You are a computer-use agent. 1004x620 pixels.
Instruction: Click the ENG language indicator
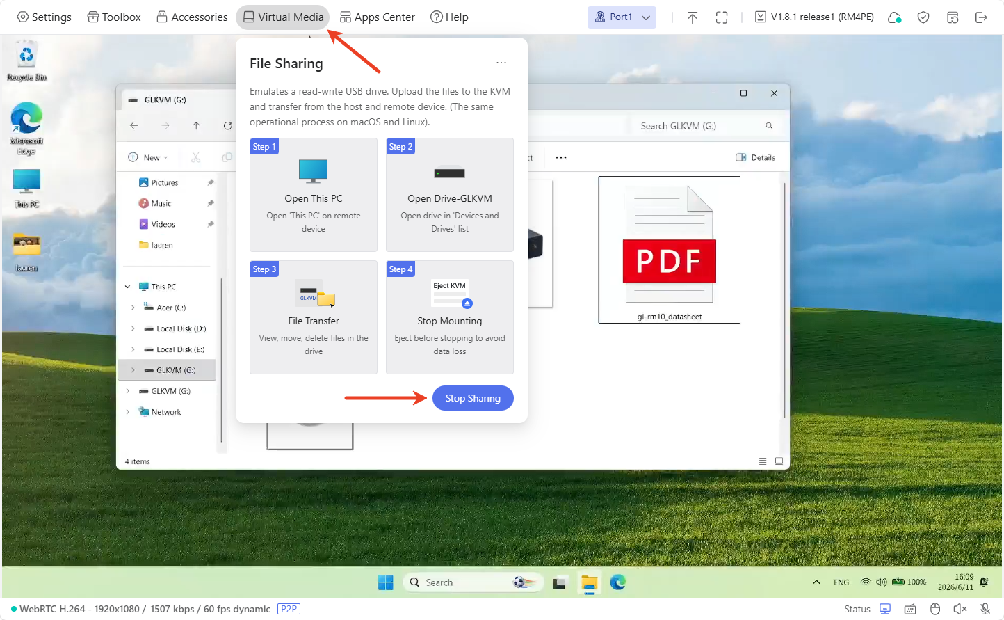841,582
